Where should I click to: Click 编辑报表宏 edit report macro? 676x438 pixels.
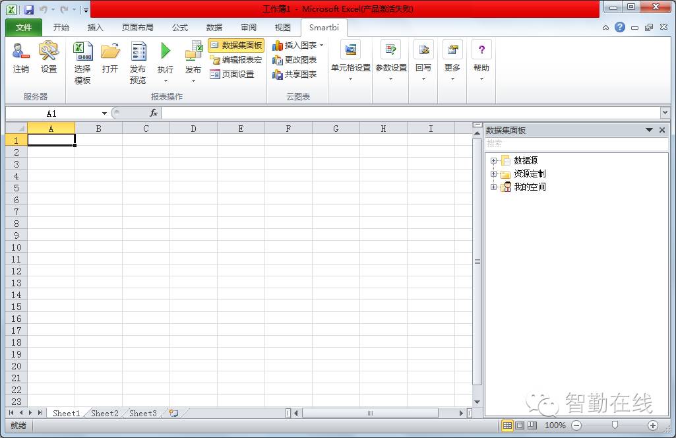236,60
